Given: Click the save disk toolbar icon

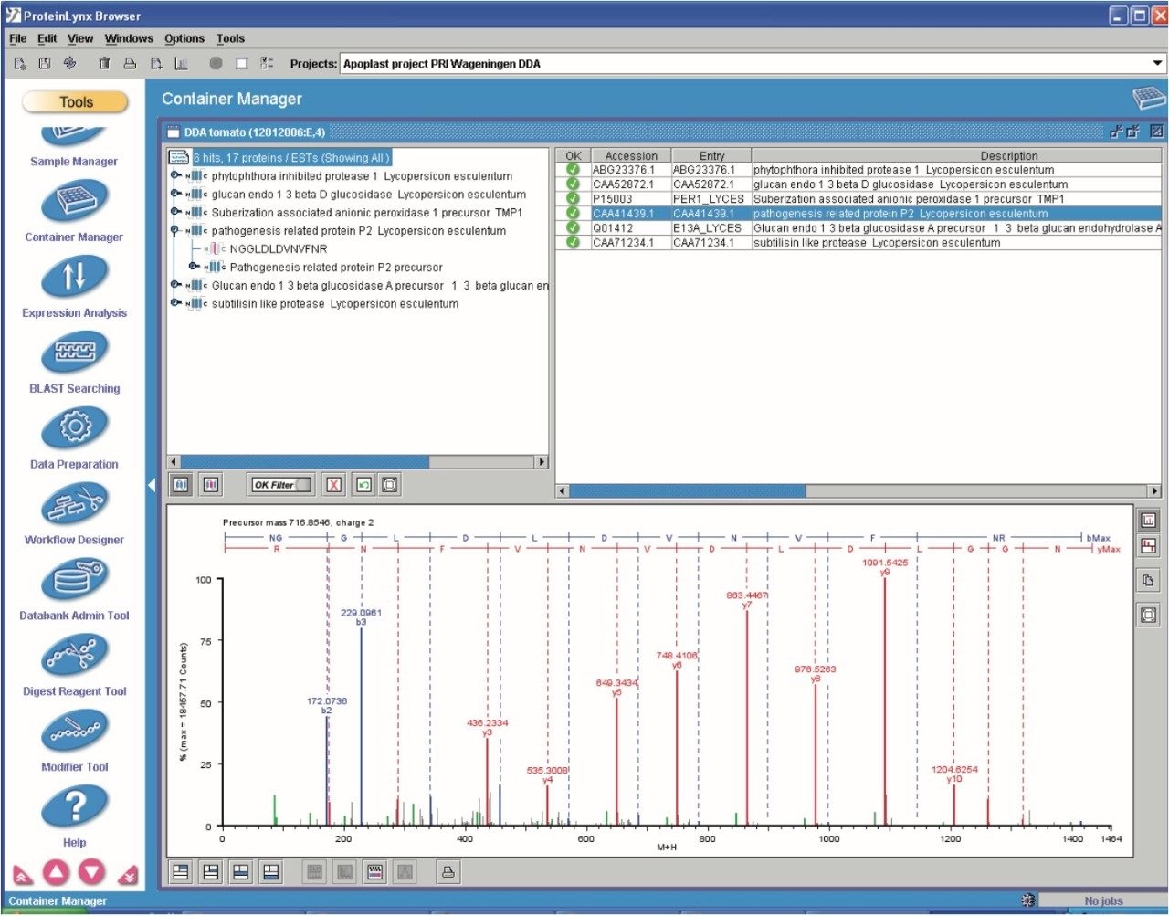Looking at the screenshot, I should coord(44,63).
